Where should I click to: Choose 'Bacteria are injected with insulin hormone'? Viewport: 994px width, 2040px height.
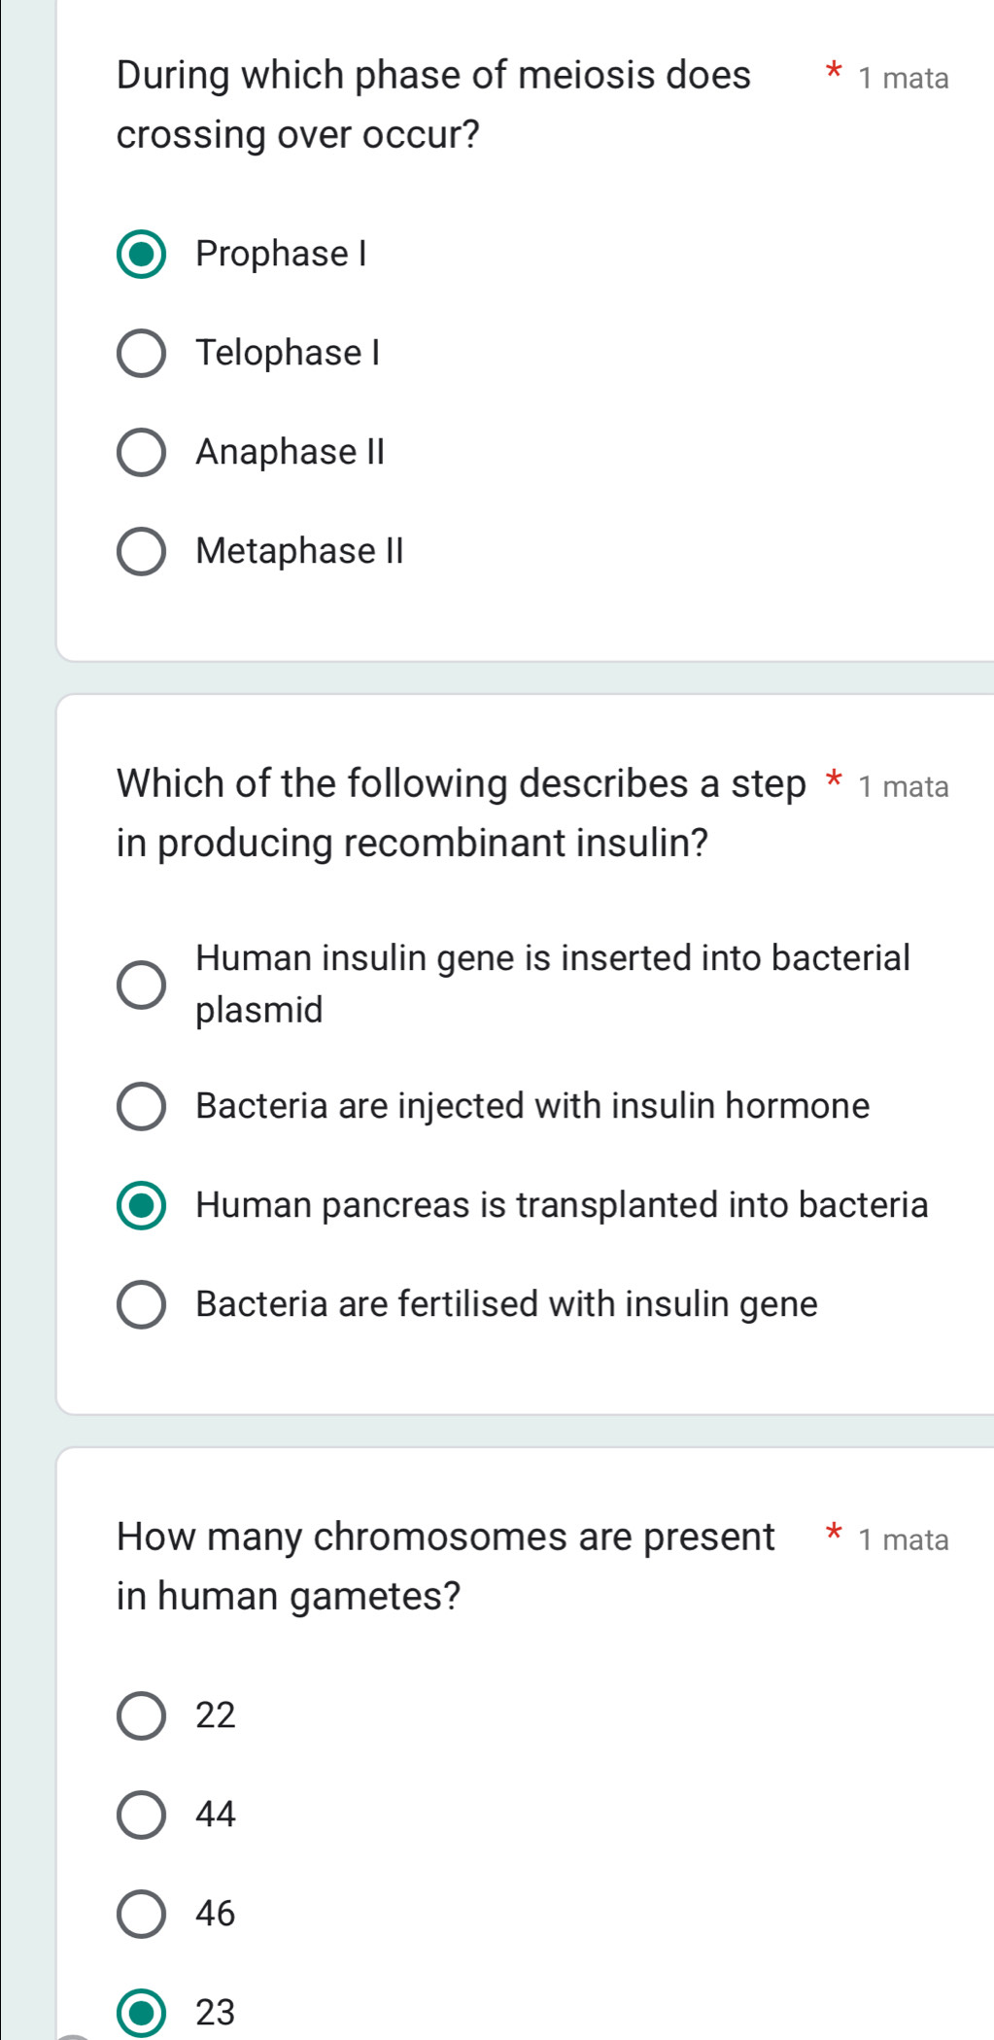(142, 1107)
